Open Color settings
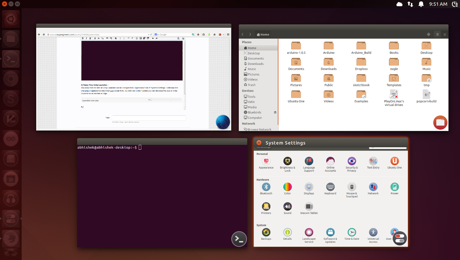This screenshot has height=260, width=460. 287,189
